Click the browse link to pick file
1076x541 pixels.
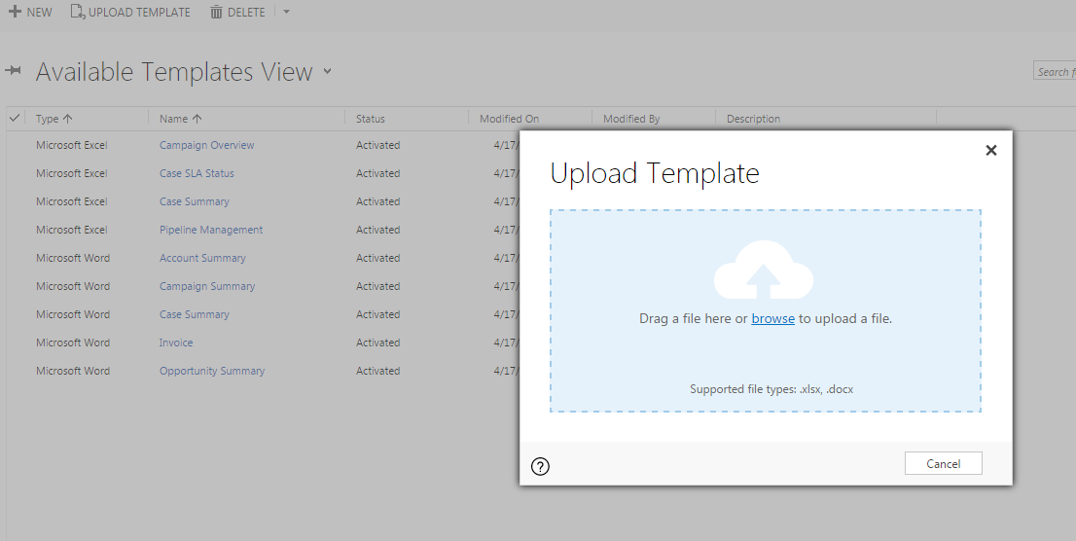(772, 318)
